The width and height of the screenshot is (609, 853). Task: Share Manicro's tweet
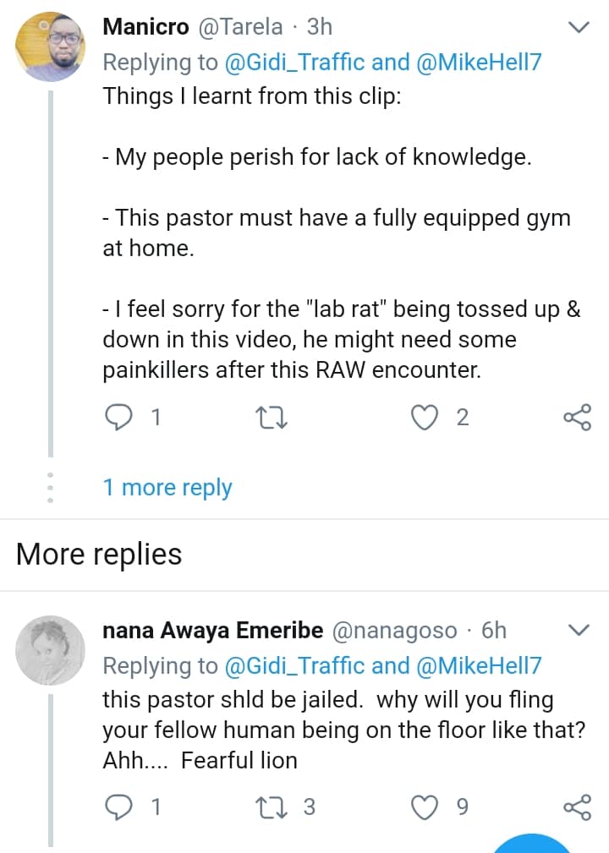(x=577, y=418)
